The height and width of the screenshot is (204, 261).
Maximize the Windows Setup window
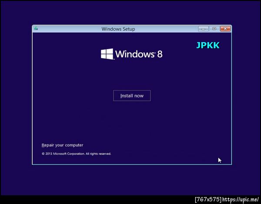point(214,29)
